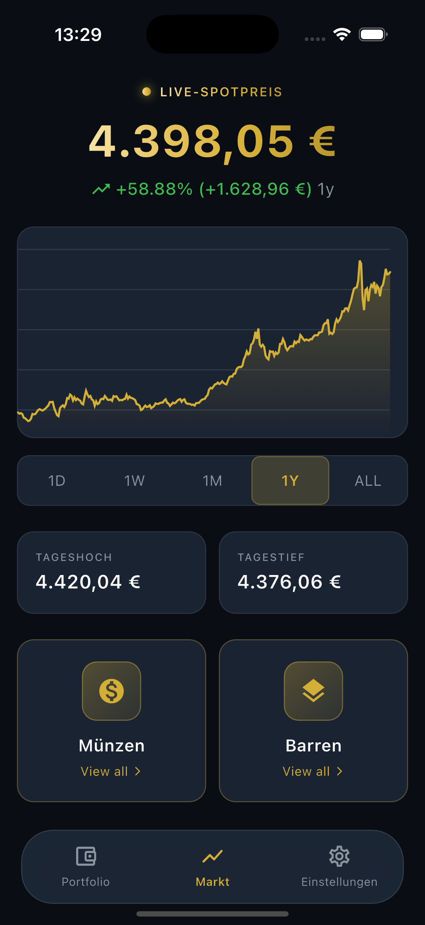425x925 pixels.
Task: Go to the Einstellungen tab label
Action: click(x=339, y=882)
